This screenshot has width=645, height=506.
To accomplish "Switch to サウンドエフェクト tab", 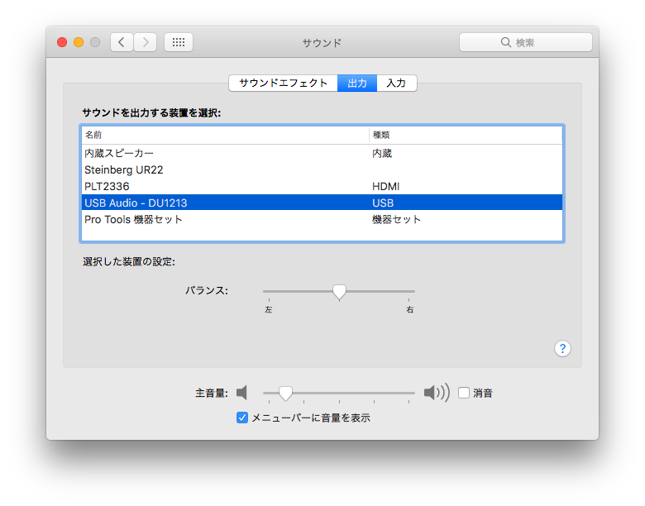I will pos(283,84).
